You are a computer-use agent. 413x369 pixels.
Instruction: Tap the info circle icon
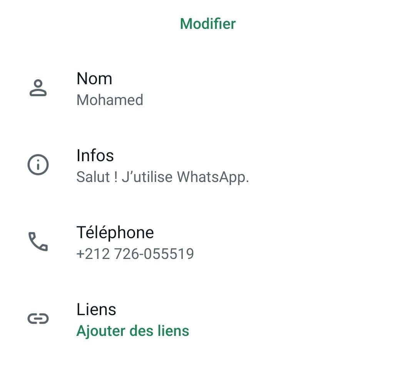(38, 165)
